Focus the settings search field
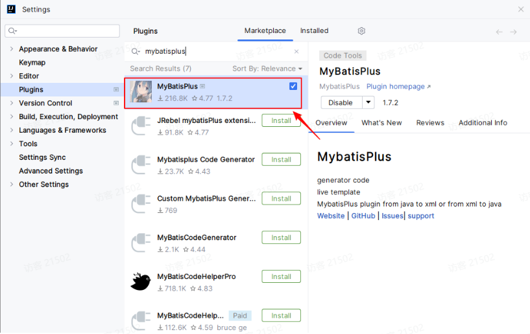 coord(62,31)
